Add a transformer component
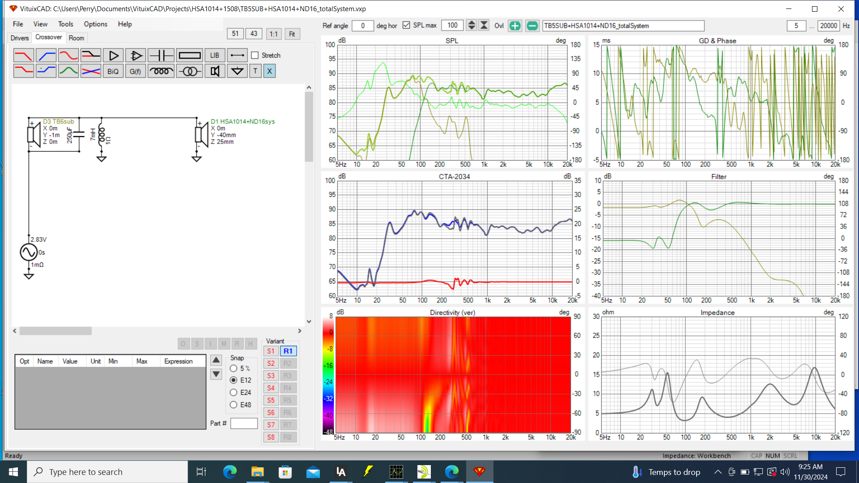859x483 pixels. pos(190,71)
